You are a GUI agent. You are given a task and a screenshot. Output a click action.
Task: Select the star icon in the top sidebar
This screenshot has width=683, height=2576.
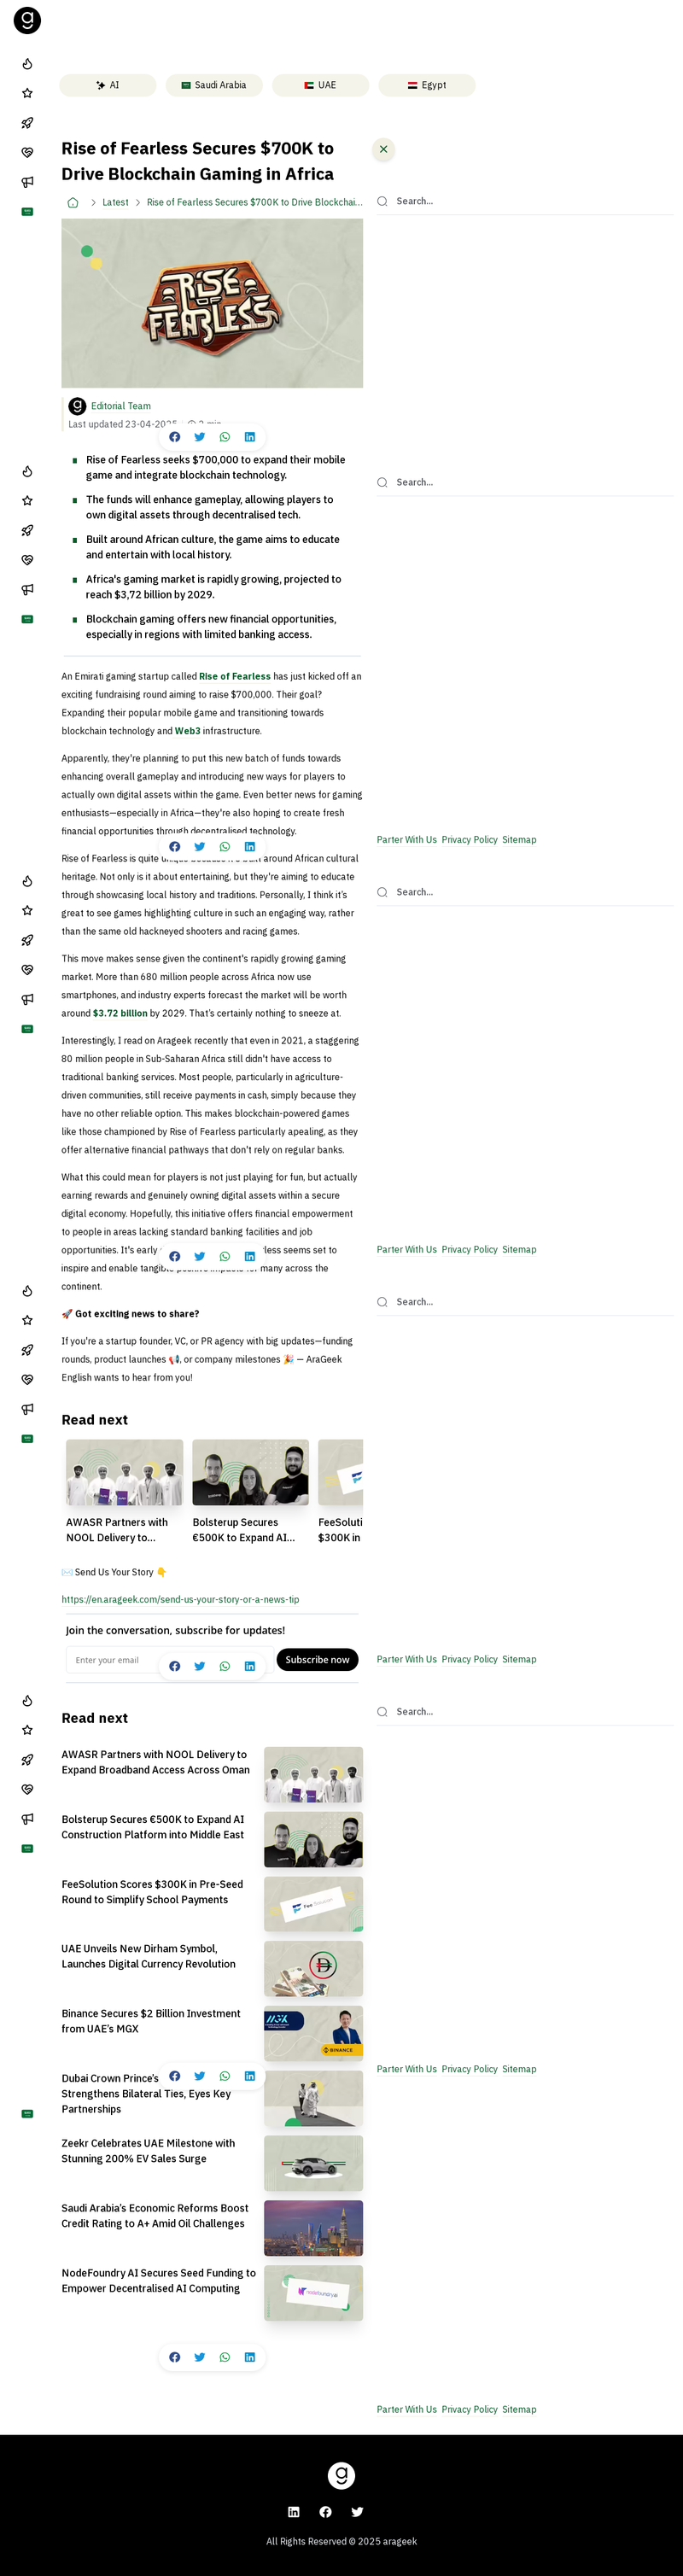click(27, 93)
